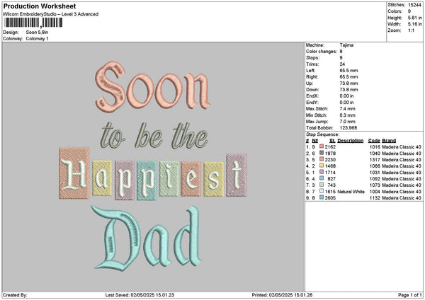Click the Code column header

374,139
